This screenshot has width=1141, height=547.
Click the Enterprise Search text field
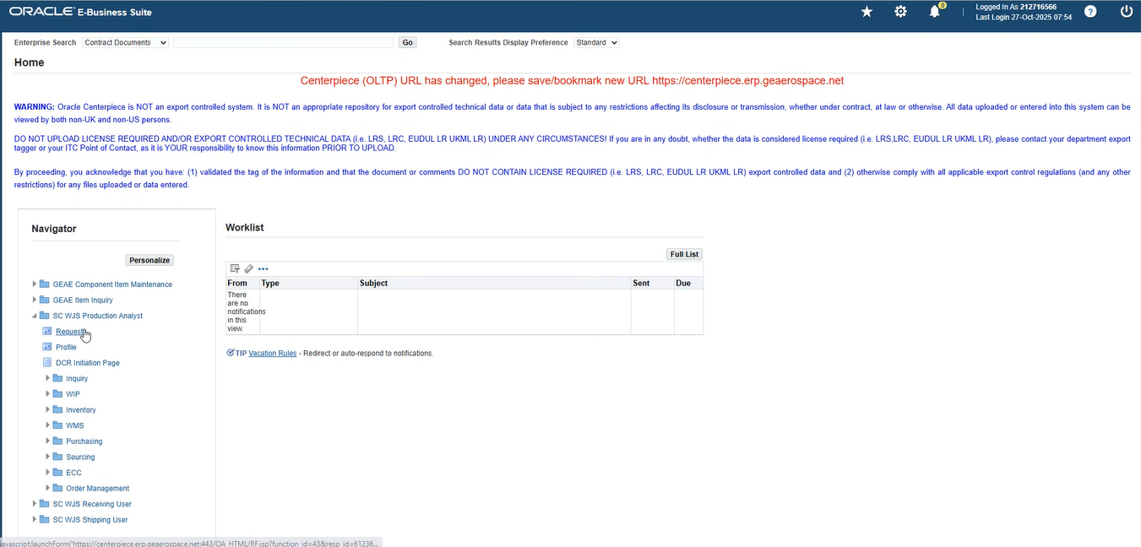coord(283,42)
